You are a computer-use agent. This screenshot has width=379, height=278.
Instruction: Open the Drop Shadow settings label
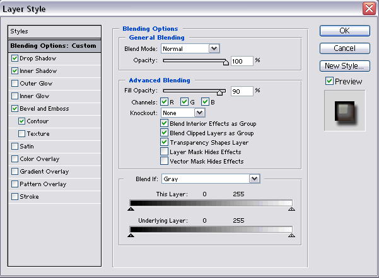(x=38, y=58)
